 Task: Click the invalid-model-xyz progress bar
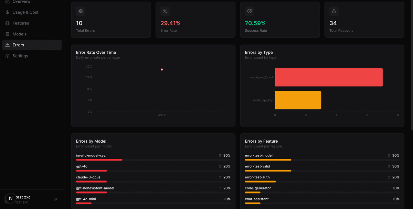tap(99, 160)
